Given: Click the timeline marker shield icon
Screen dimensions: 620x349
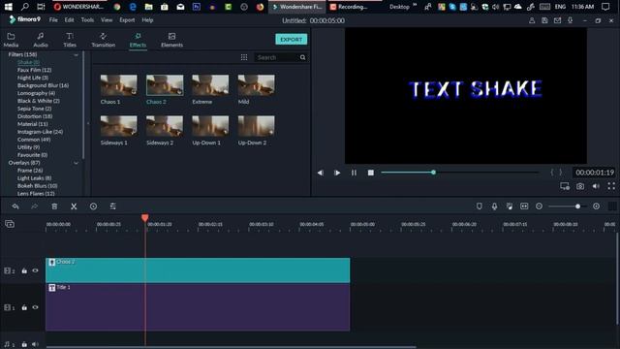Looking at the screenshot, I should (480, 206).
